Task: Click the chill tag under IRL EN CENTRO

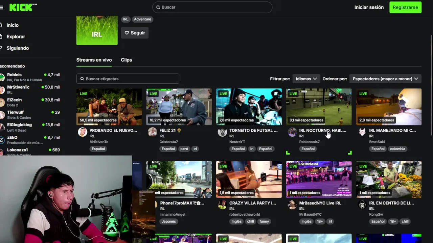Action: [x=405, y=221]
